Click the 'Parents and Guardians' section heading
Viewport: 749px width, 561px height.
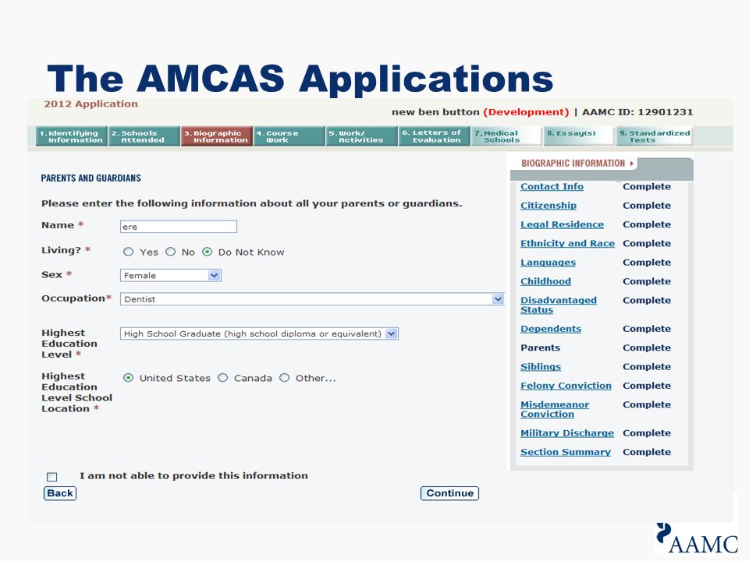click(91, 178)
